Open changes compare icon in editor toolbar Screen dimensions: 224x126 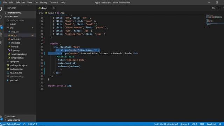[213, 8]
